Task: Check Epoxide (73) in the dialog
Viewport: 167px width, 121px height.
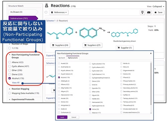Action: pos(90,88)
